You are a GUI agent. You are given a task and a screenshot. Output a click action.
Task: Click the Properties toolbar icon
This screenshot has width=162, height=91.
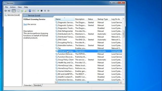coord(18,11)
